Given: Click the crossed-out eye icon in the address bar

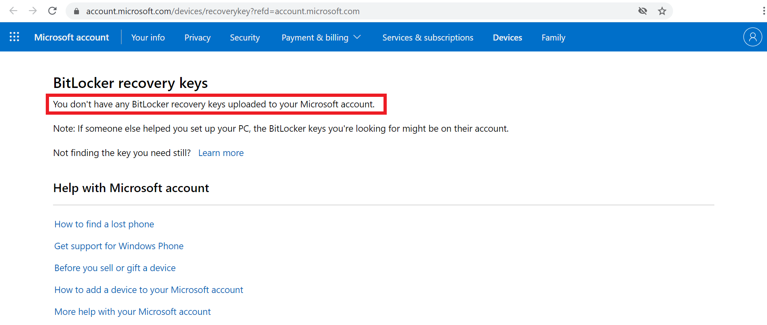Looking at the screenshot, I should click(643, 11).
